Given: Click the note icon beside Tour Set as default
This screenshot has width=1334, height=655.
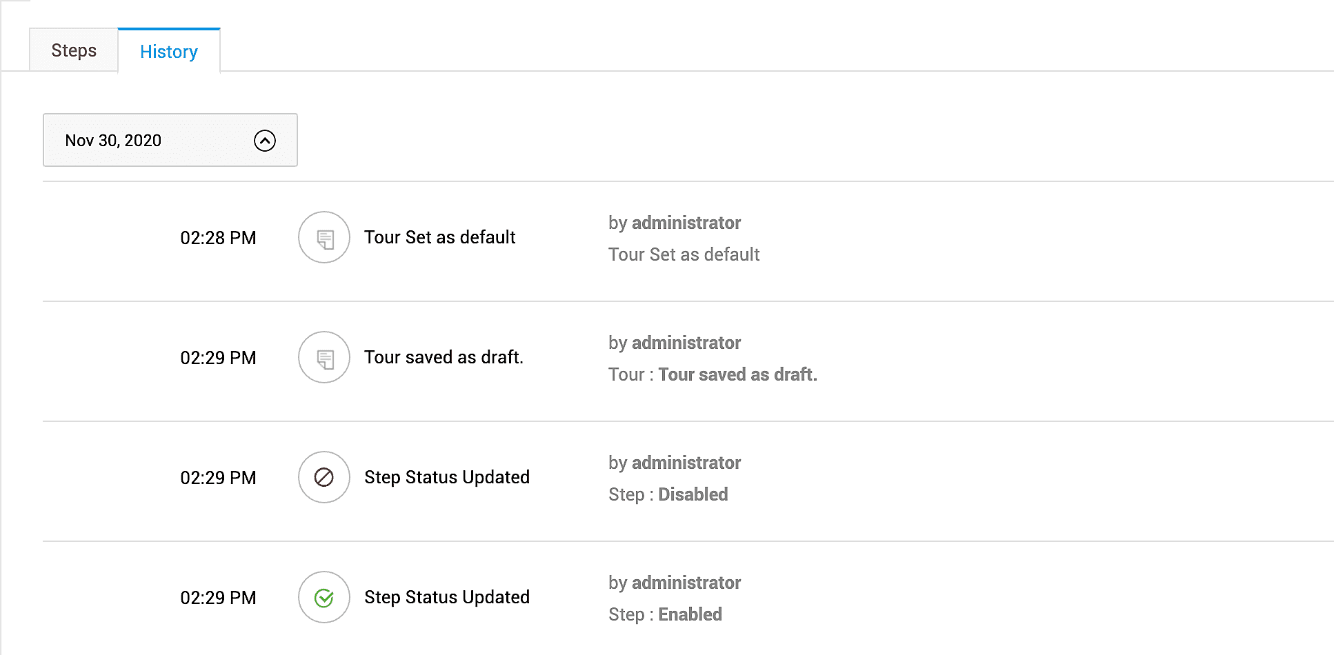Looking at the screenshot, I should [324, 238].
